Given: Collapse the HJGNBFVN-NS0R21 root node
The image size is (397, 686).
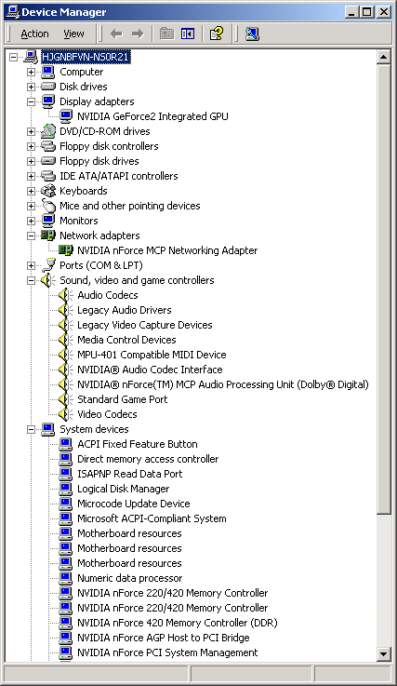Looking at the screenshot, I should 14,57.
